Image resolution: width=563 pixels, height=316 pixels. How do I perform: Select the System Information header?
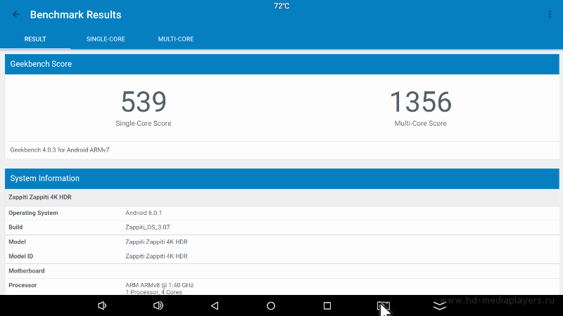pos(282,178)
